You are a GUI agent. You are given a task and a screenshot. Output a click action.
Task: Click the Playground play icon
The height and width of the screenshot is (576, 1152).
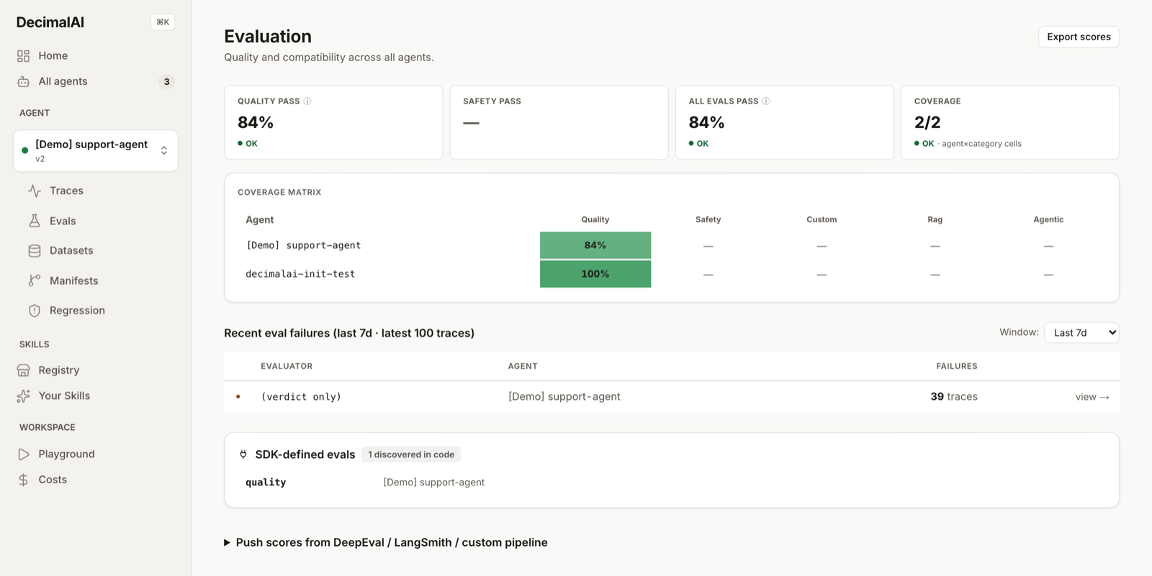pos(23,454)
